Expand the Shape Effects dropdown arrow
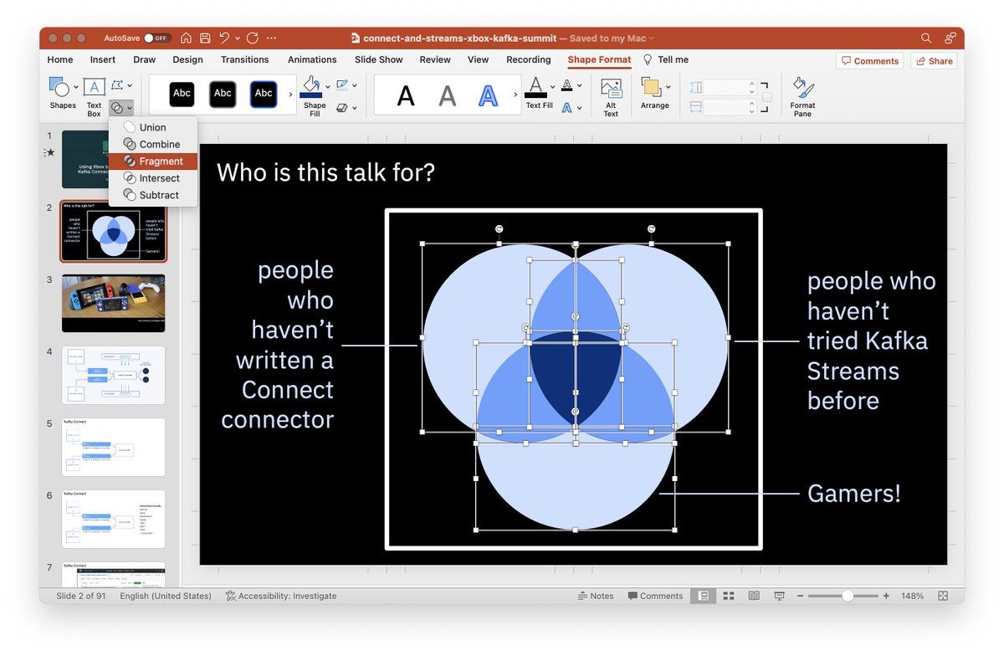 point(354,108)
